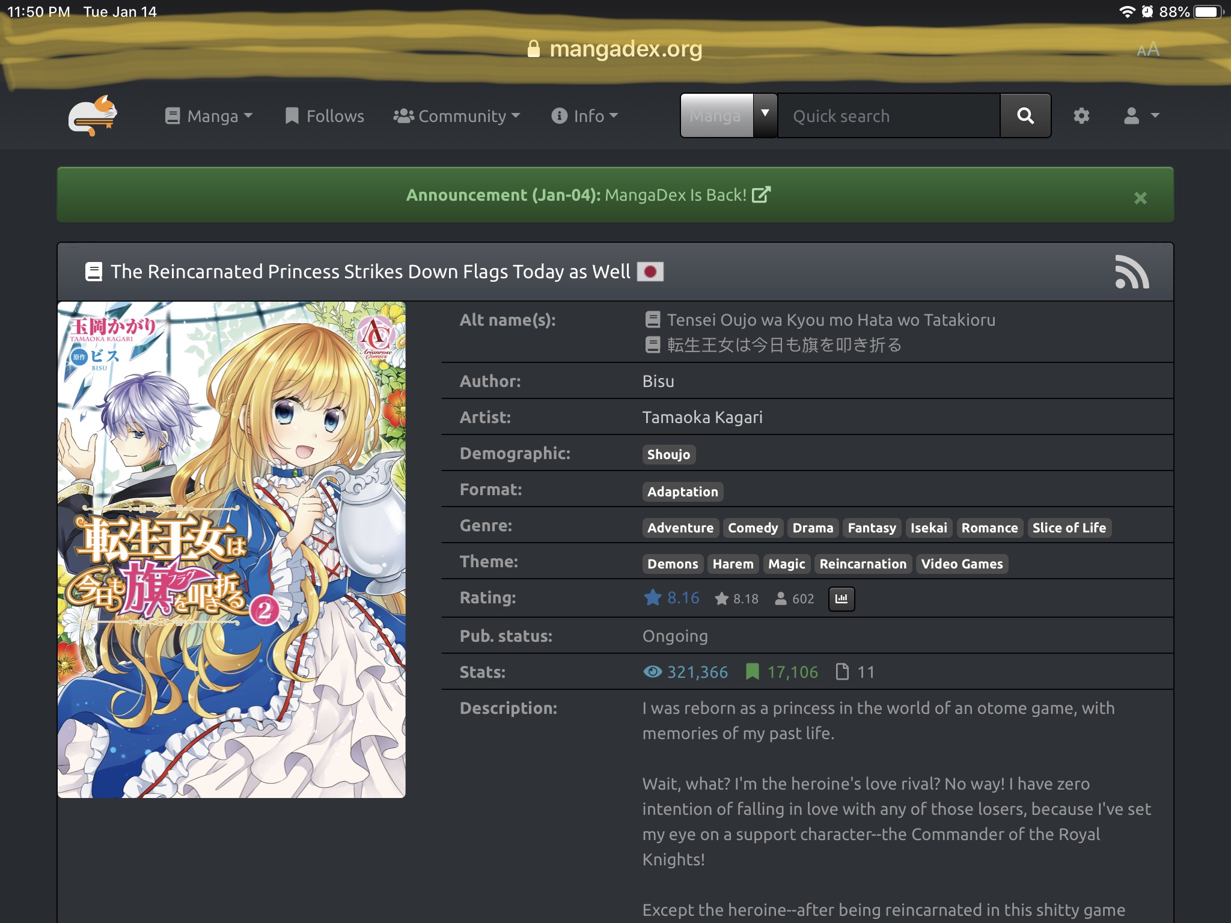Click the Isekai genre tag
The width and height of the screenshot is (1231, 923).
928,528
